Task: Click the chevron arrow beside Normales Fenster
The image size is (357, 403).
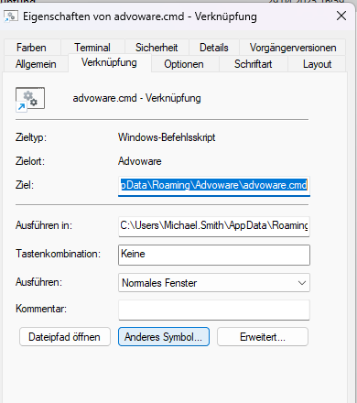Action: point(302,283)
